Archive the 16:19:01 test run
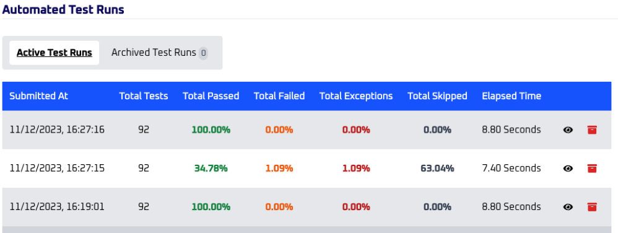The width and height of the screenshot is (618, 233). [x=591, y=206]
